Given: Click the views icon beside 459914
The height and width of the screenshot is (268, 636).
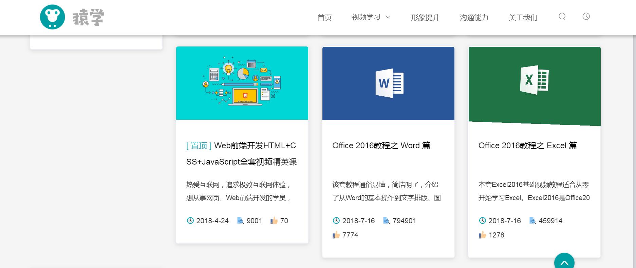Looking at the screenshot, I should pyautogui.click(x=533, y=221).
